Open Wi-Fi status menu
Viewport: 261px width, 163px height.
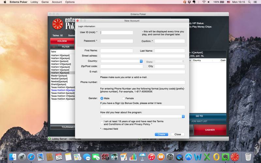(x=204, y=2)
